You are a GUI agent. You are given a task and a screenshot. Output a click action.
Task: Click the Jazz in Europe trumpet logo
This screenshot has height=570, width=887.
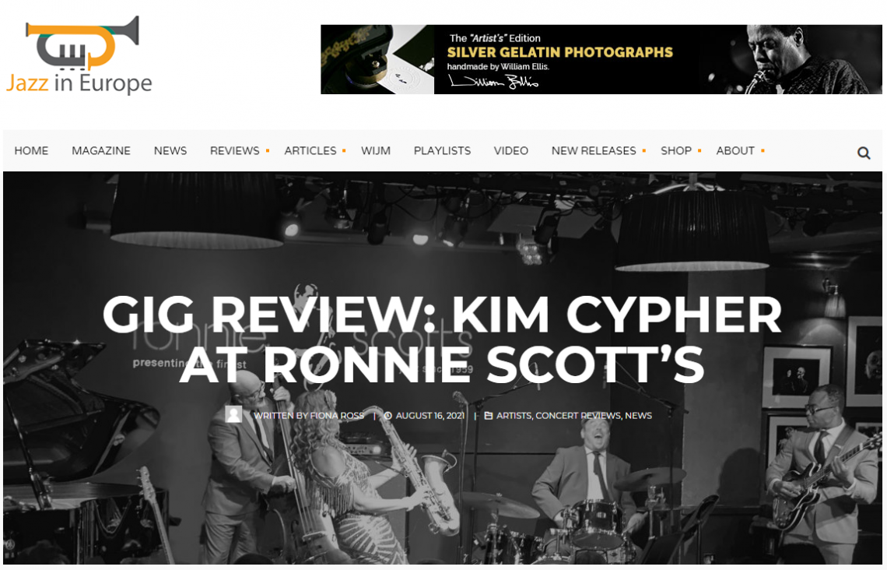(x=79, y=55)
